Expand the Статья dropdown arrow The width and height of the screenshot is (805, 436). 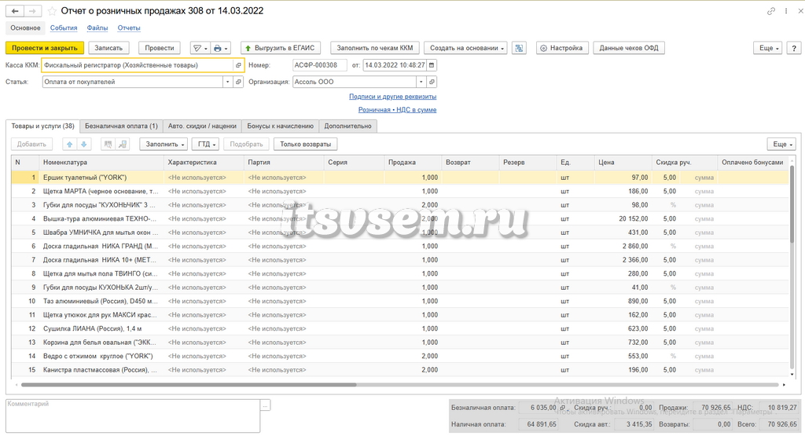[227, 82]
